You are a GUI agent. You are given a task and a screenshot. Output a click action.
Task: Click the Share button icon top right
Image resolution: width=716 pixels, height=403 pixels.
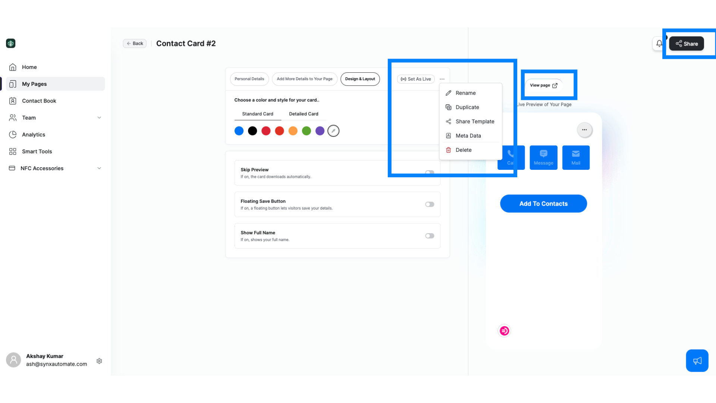(x=687, y=43)
